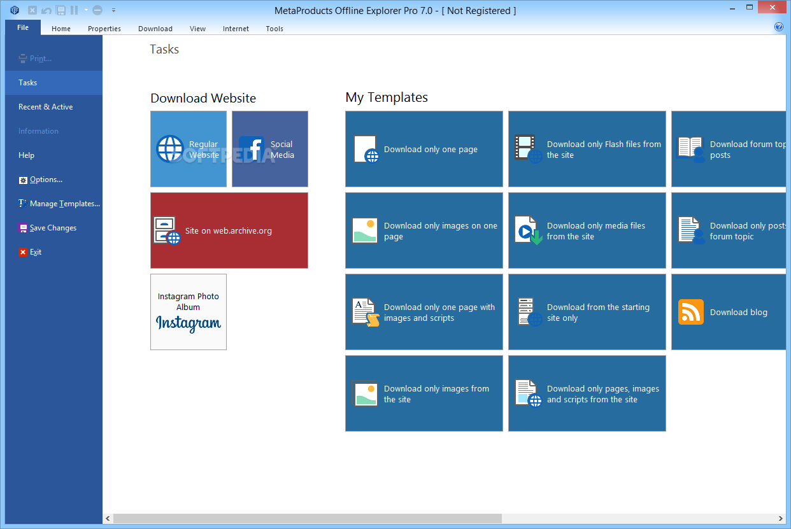Image resolution: width=791 pixels, height=529 pixels.
Task: Switch to the Home ribbon tab
Action: tap(61, 29)
